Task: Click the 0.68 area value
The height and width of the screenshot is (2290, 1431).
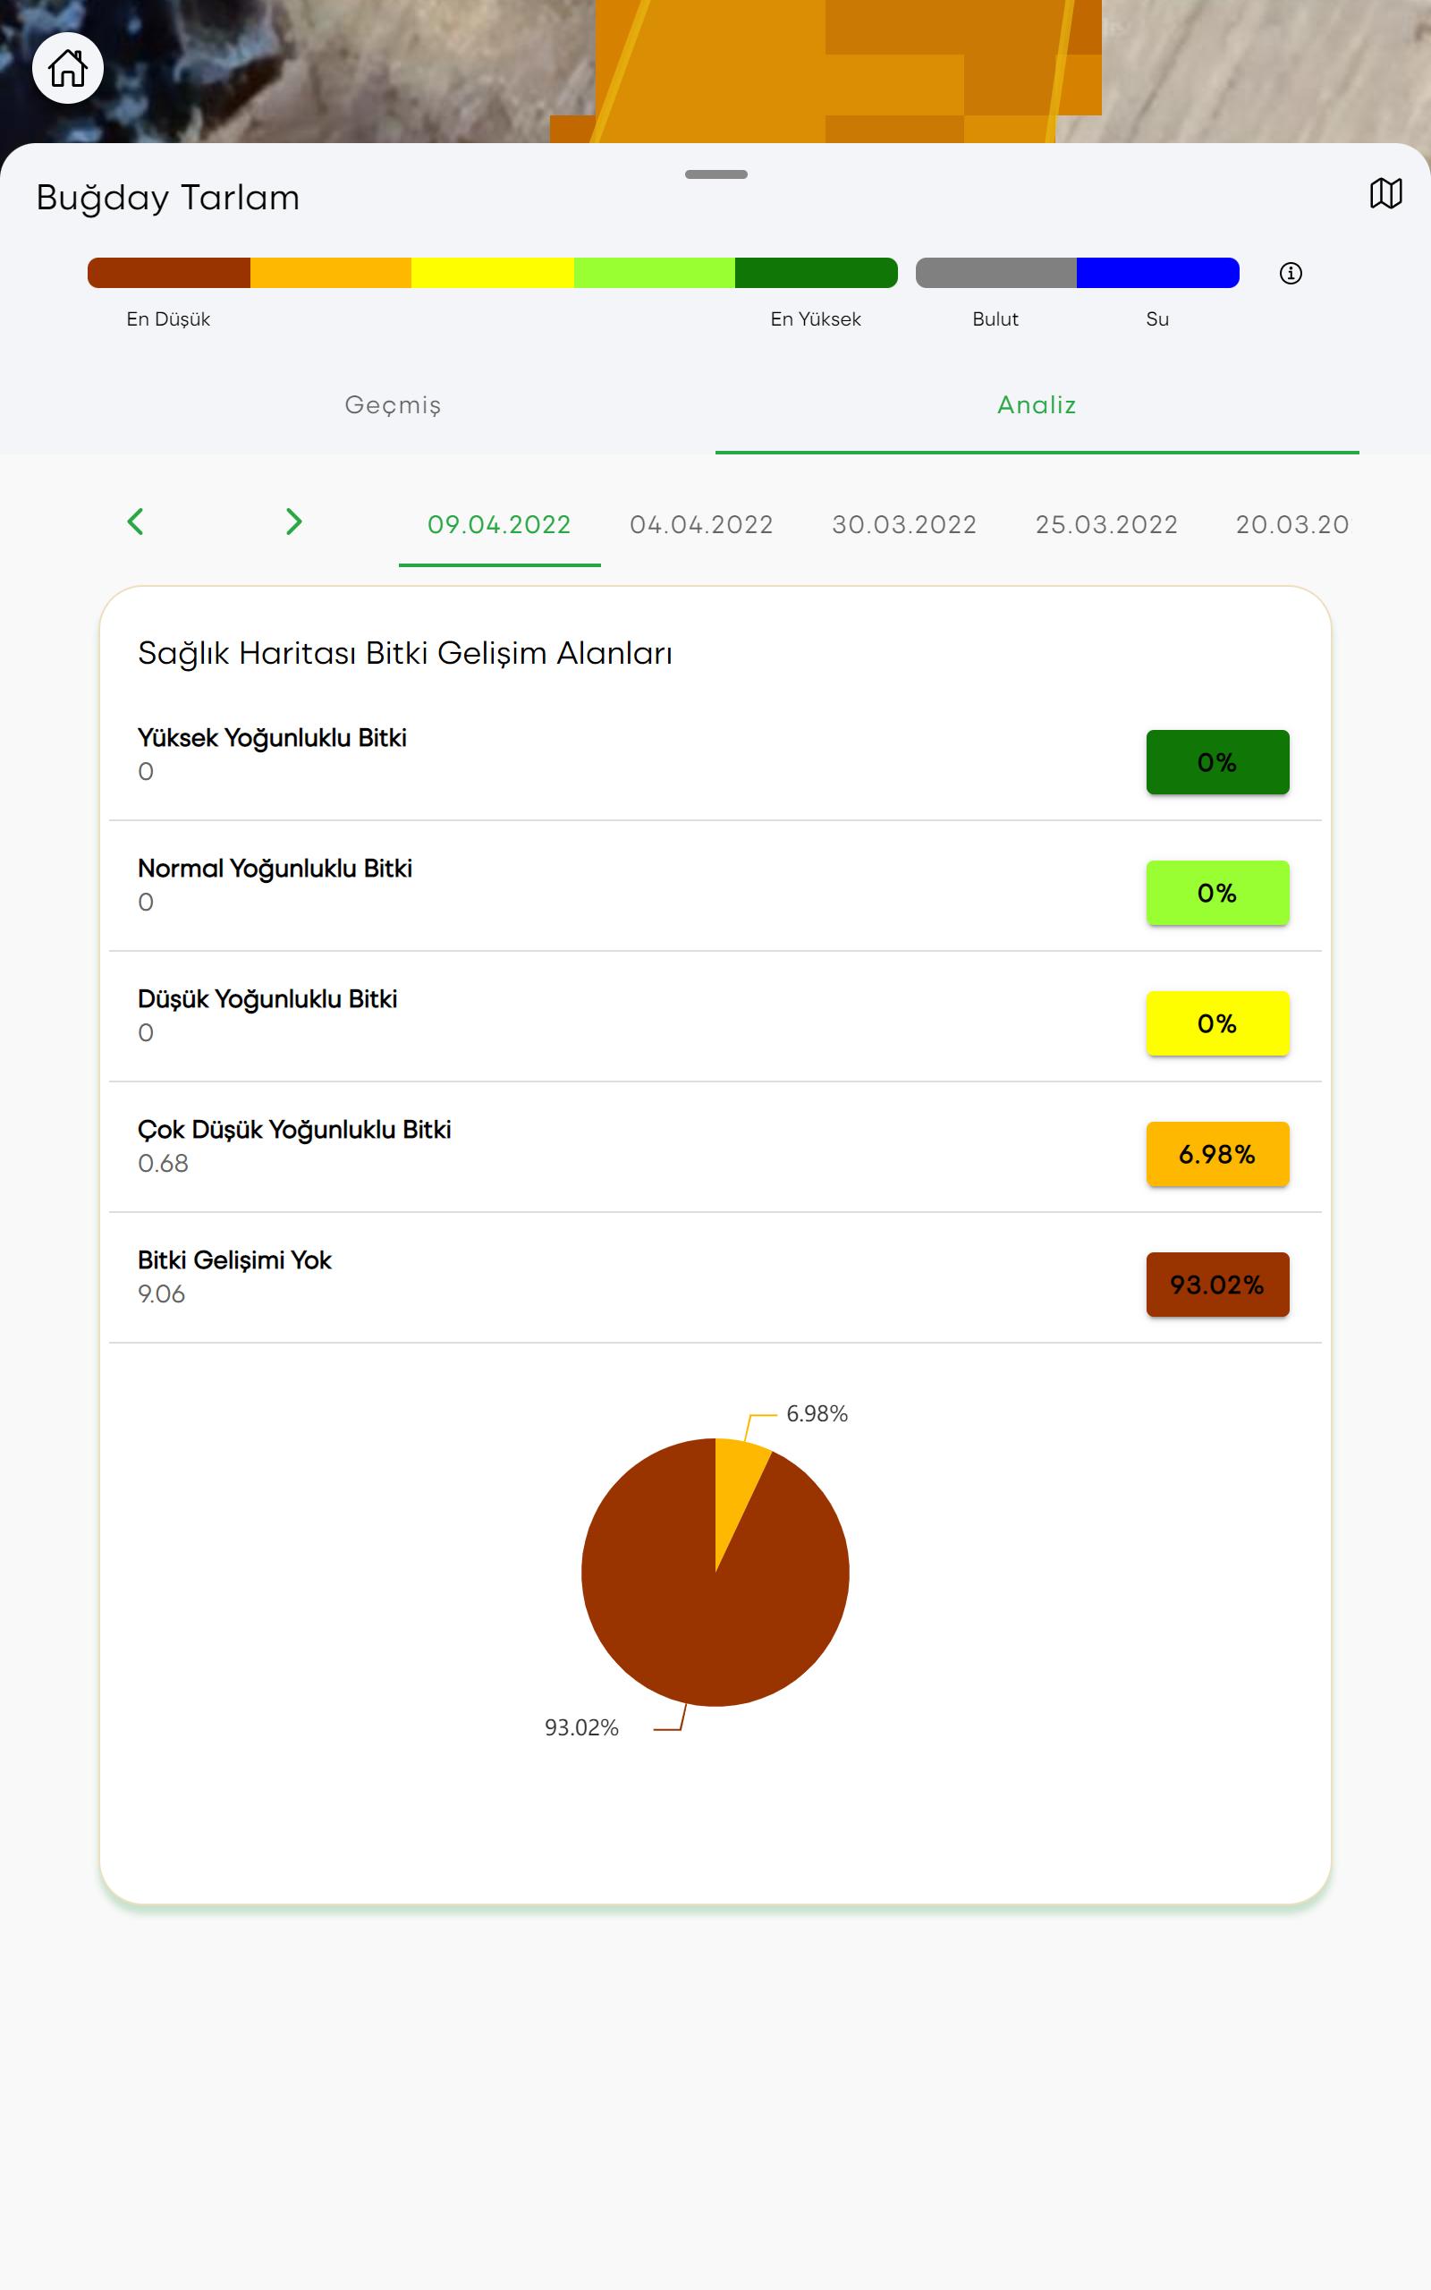Action: coord(163,1163)
